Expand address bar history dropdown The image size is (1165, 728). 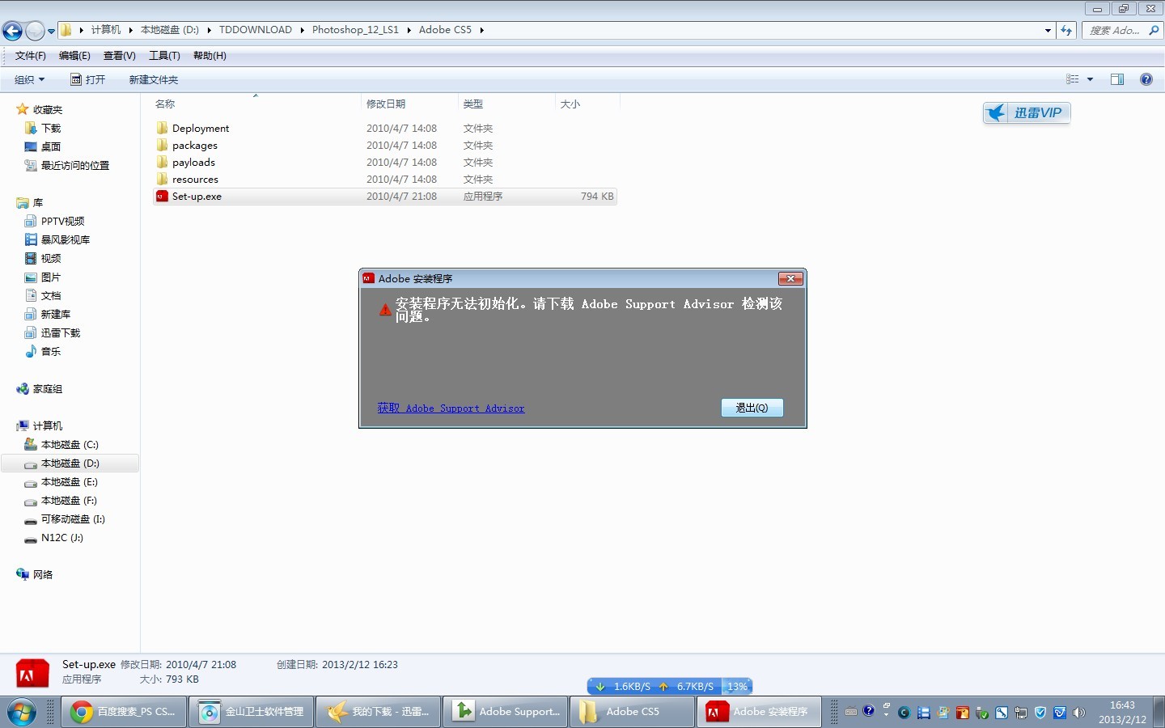1048,31
